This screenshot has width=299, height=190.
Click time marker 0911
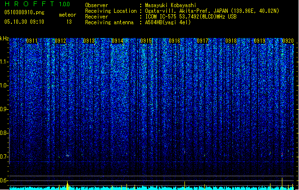click(x=32, y=41)
